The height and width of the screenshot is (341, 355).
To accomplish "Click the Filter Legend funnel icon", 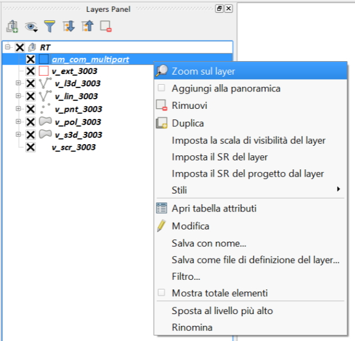I will click(x=50, y=26).
